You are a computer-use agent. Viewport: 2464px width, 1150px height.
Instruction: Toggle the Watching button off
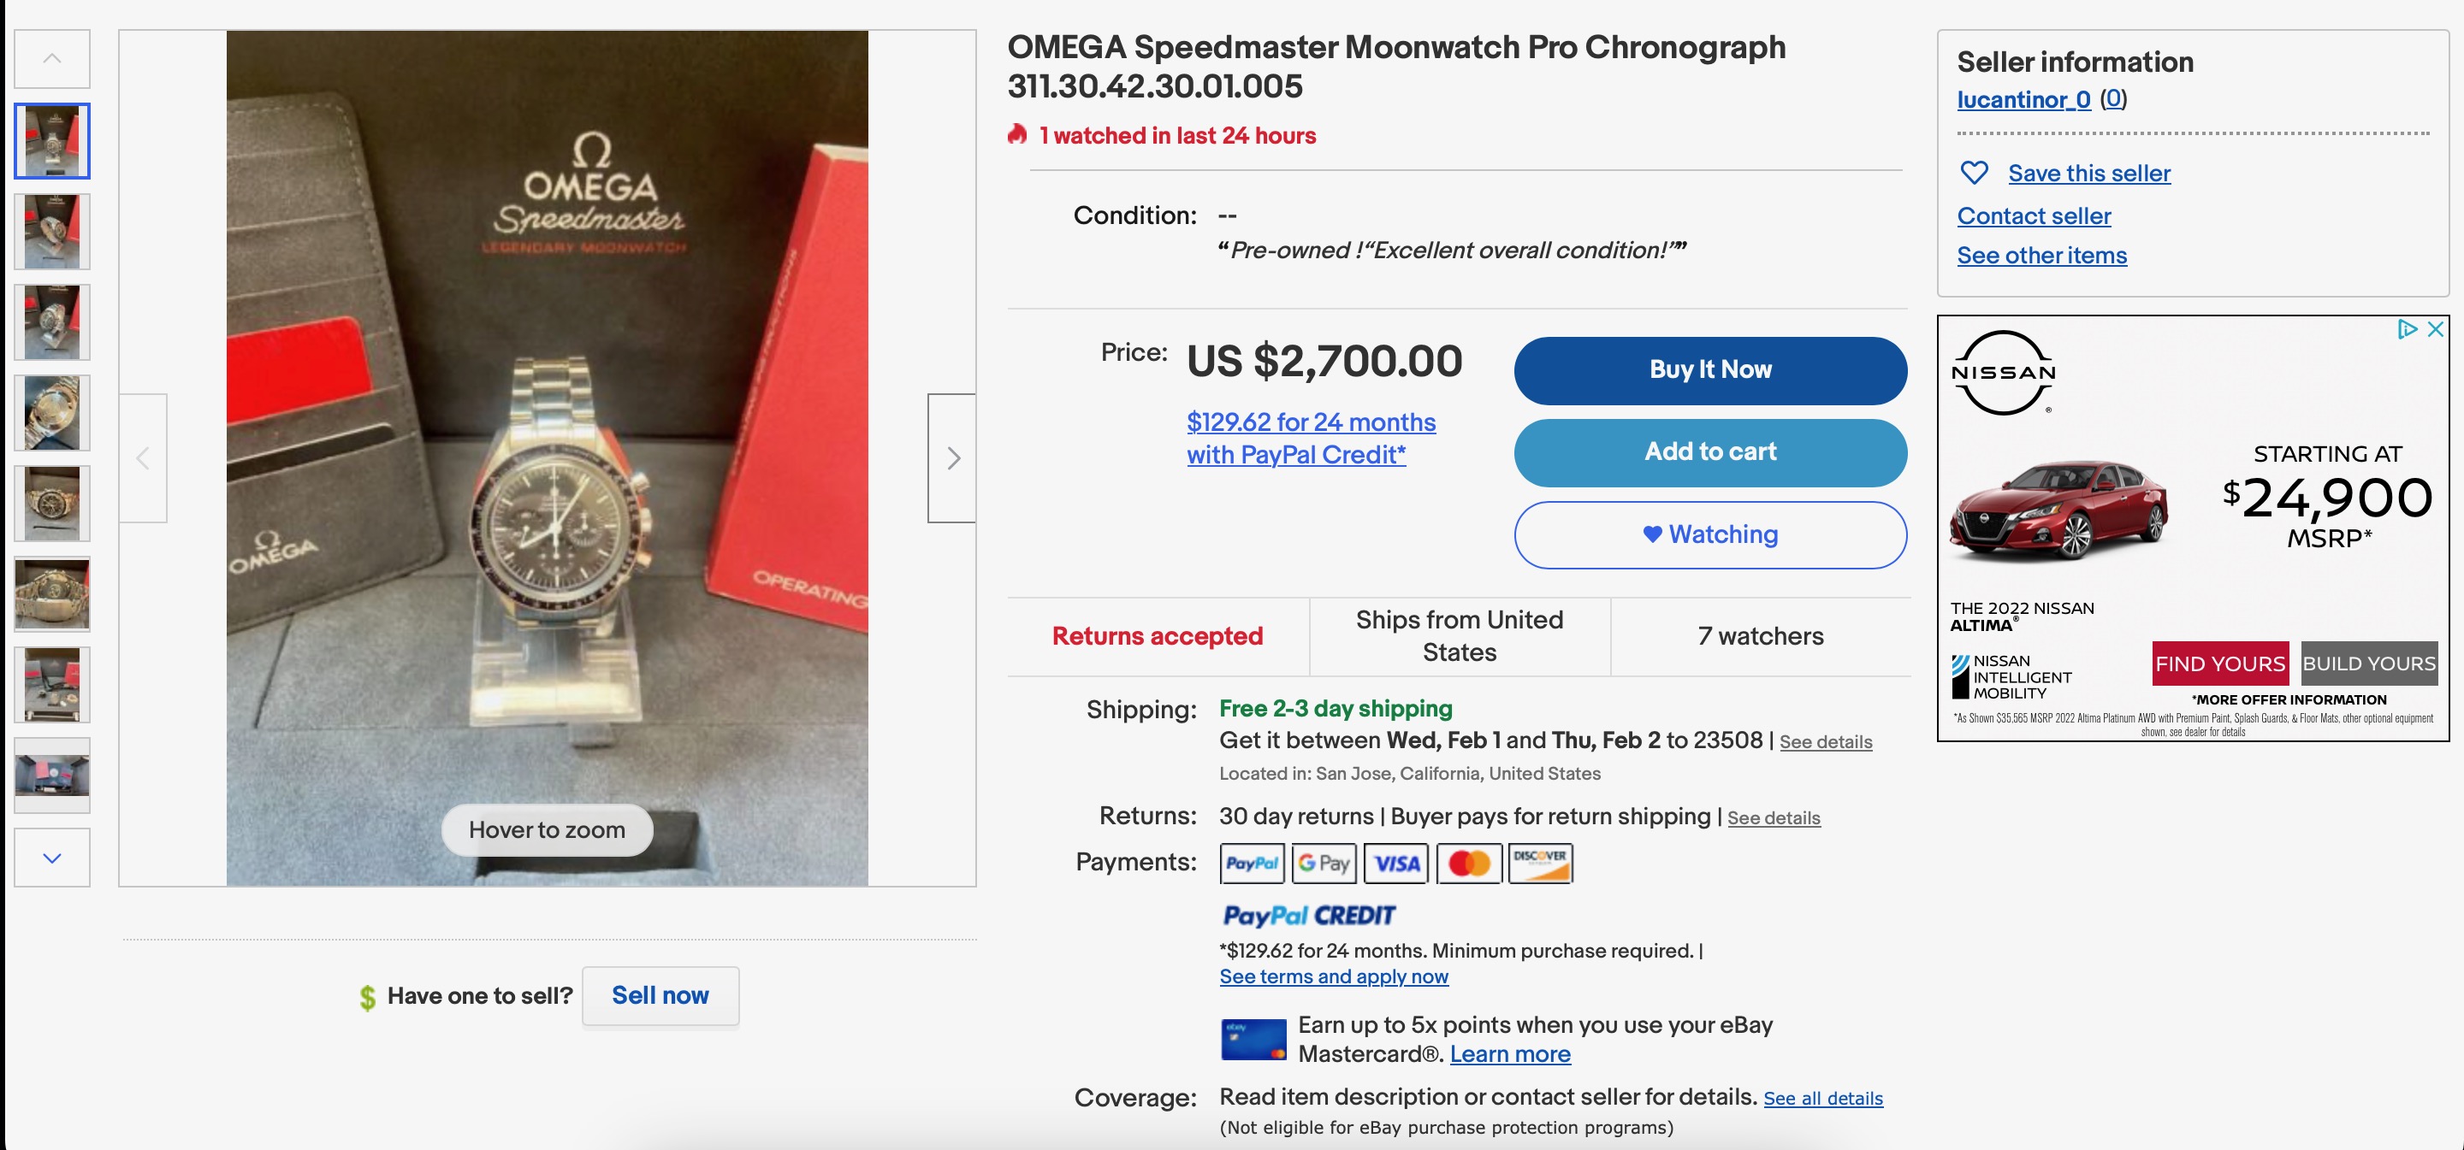(x=1709, y=534)
